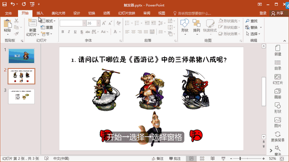
Task: Open the font size dropdown arrow
Action: [x=99, y=23]
